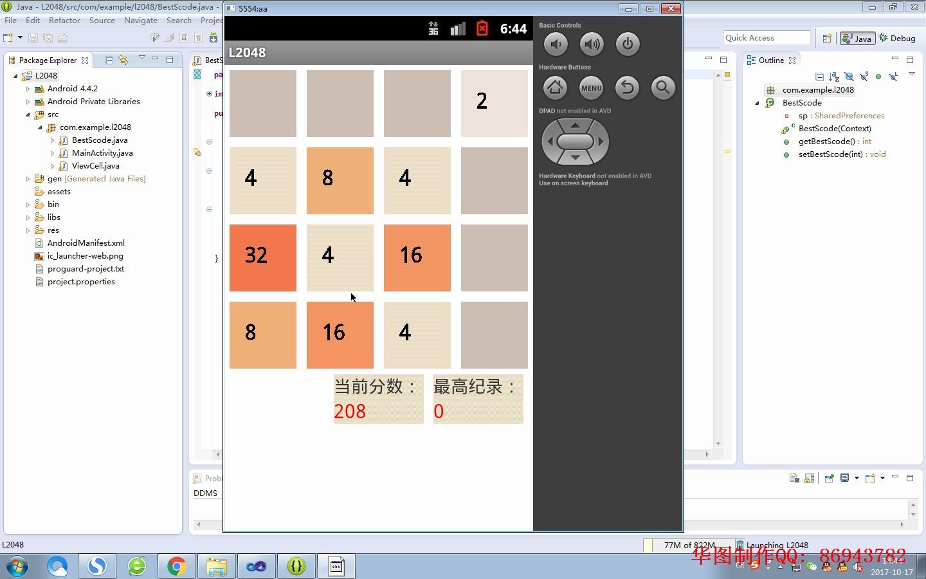Collapse all in Package Explorer
Viewport: 926px width, 579px height.
click(x=109, y=60)
